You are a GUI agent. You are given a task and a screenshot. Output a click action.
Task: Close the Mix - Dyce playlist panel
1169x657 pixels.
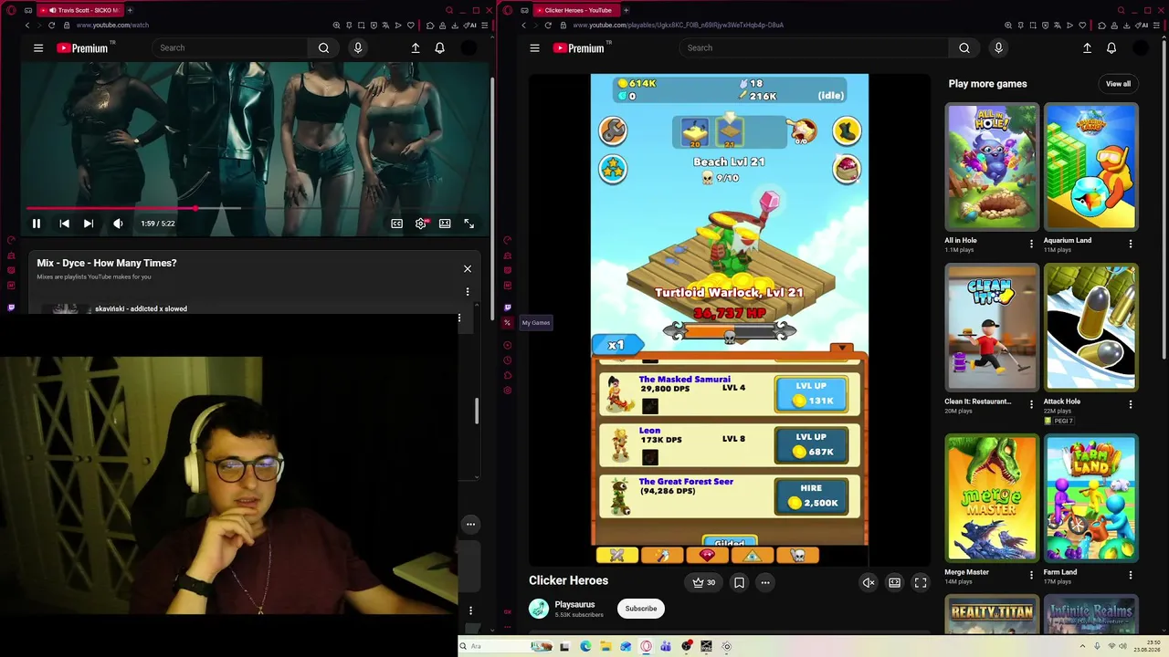click(468, 269)
